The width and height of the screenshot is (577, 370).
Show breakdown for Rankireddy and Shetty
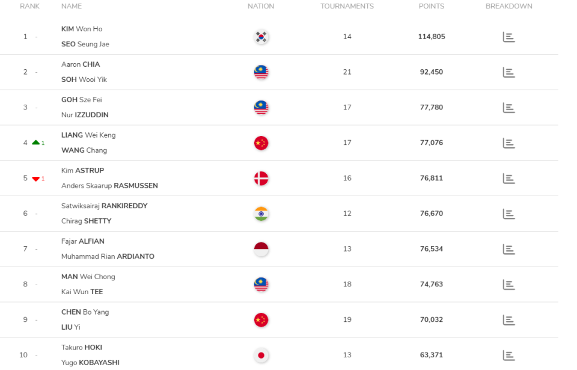pos(508,214)
